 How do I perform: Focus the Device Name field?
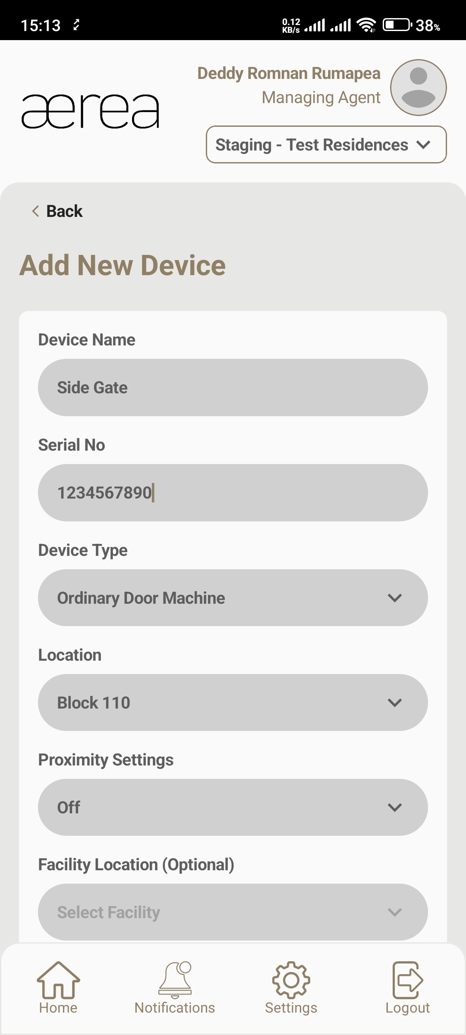coord(233,388)
